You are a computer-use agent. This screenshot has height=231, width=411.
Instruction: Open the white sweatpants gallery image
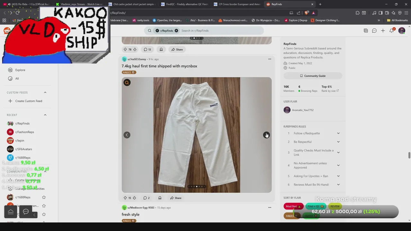click(197, 135)
